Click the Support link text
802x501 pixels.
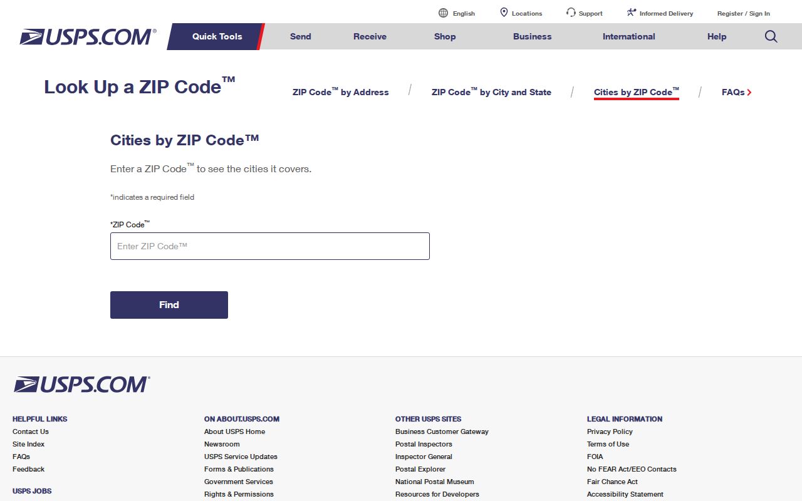coord(591,14)
